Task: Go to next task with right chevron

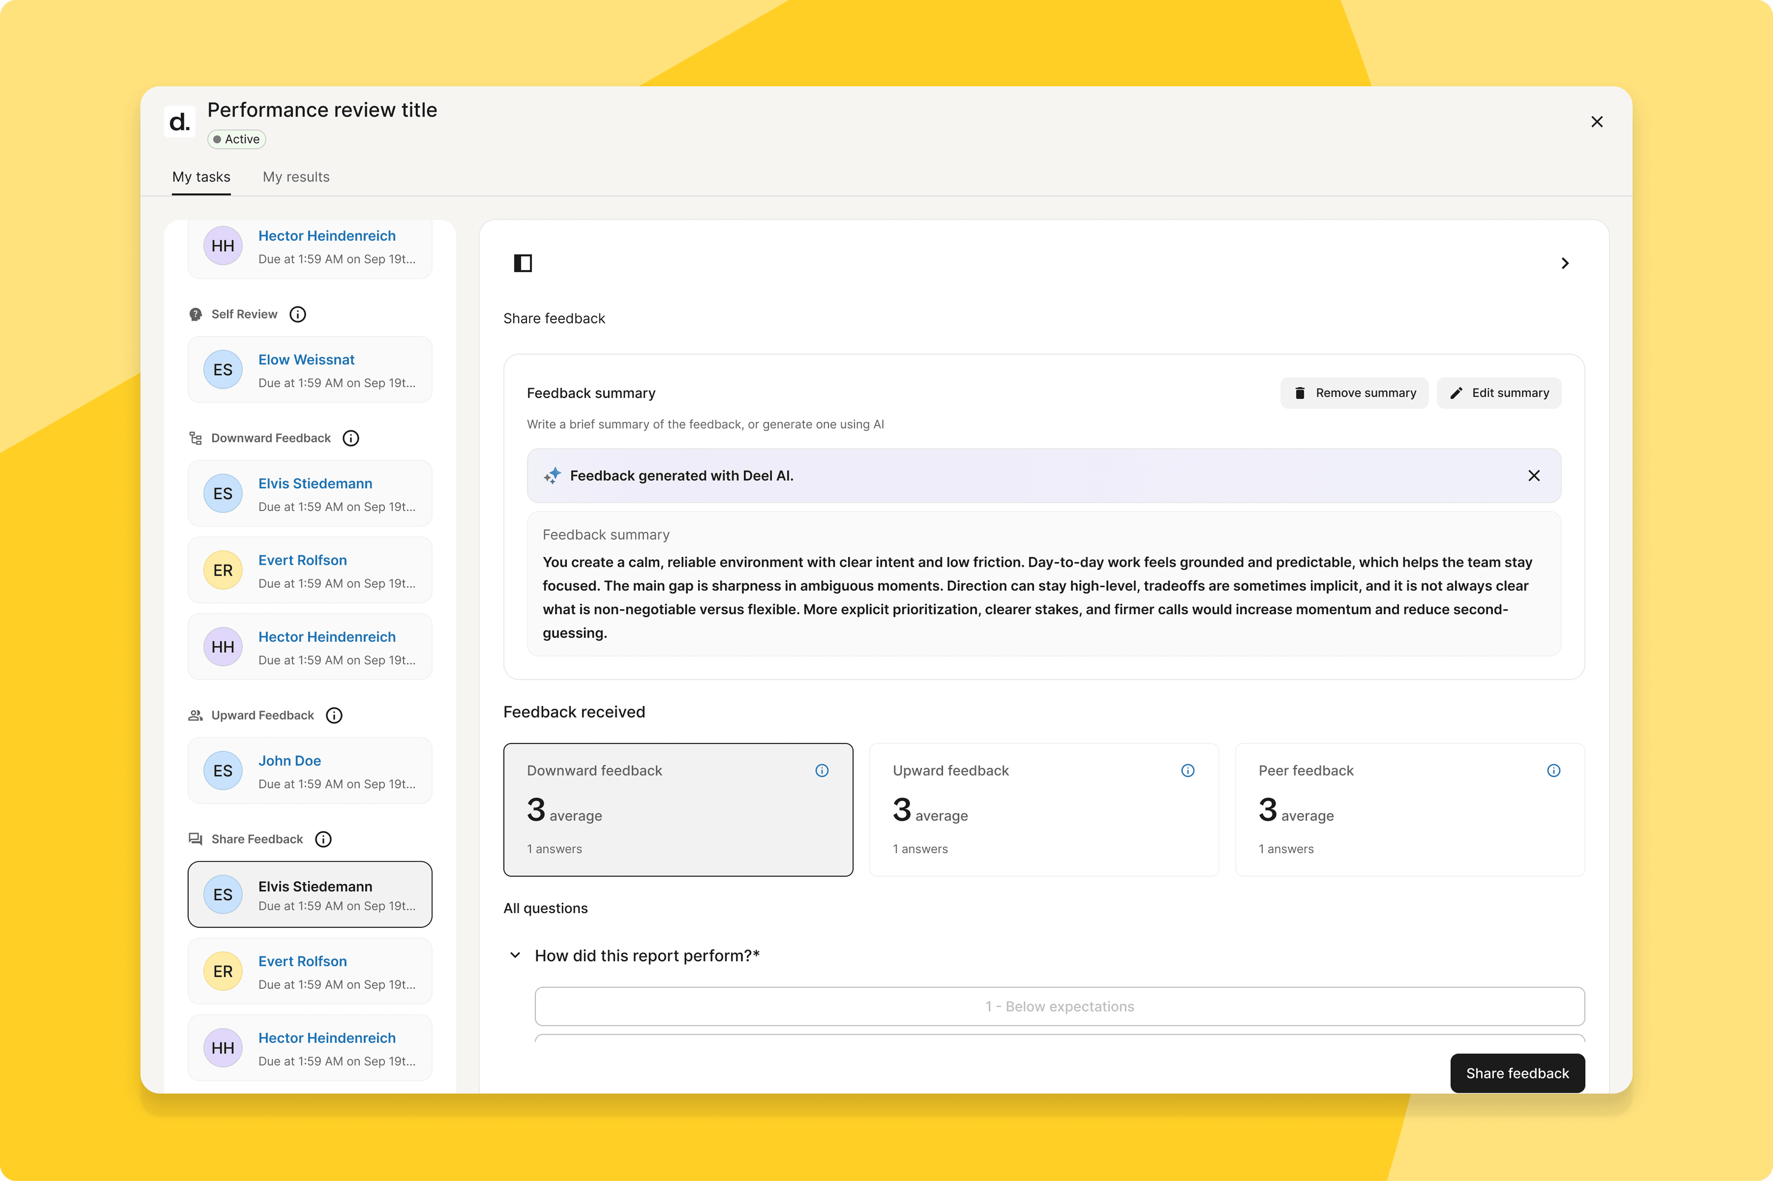Action: pos(1565,263)
